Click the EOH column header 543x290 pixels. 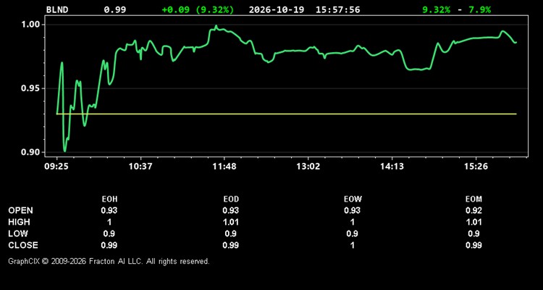click(x=109, y=199)
